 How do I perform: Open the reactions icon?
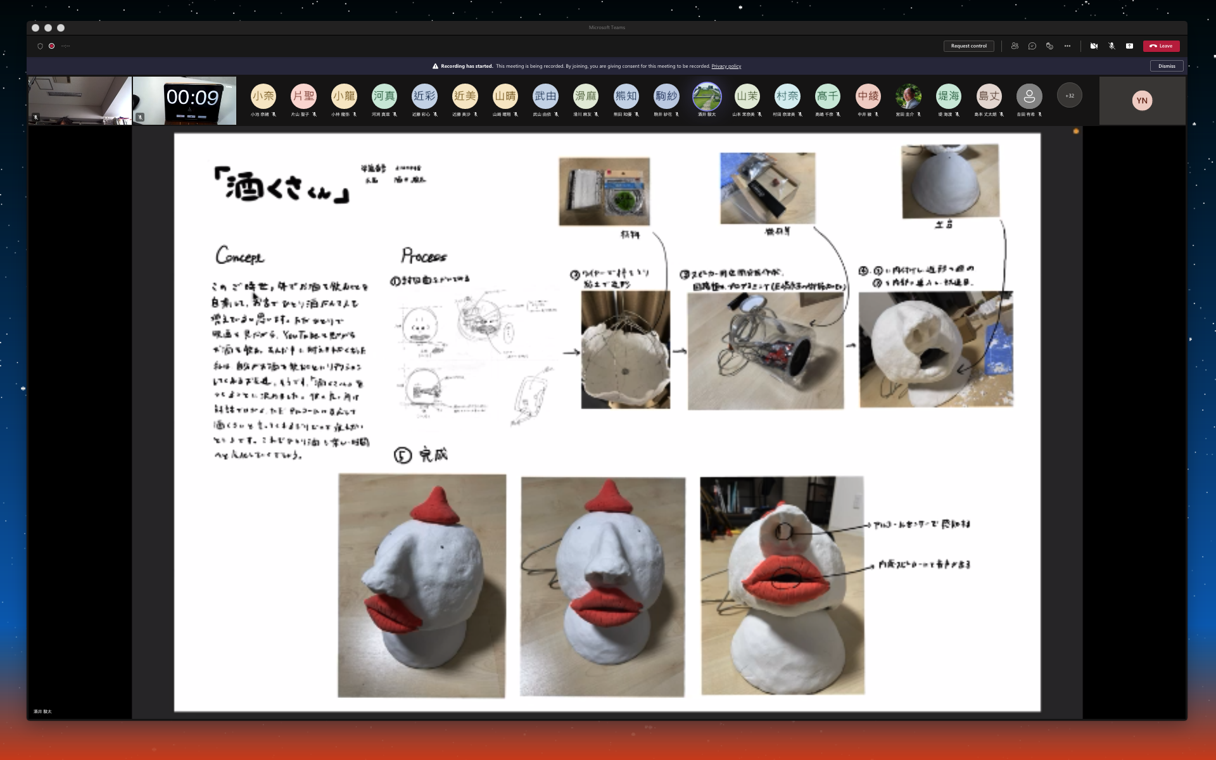pyautogui.click(x=1049, y=46)
